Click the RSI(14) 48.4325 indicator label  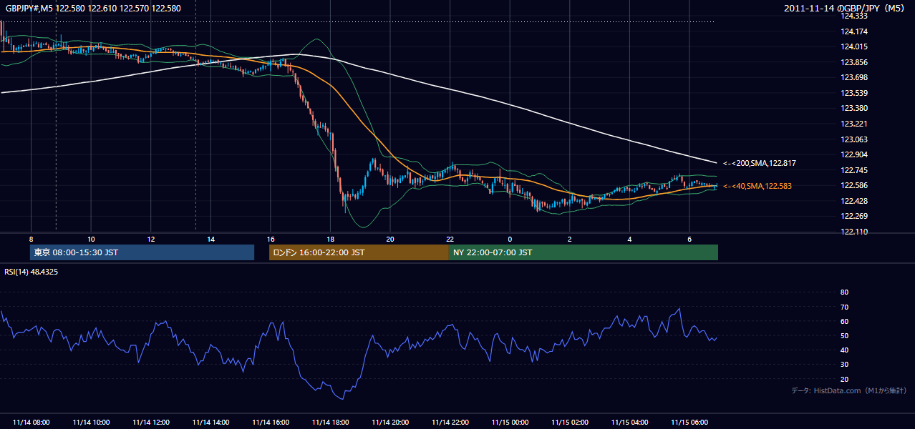tap(32, 272)
